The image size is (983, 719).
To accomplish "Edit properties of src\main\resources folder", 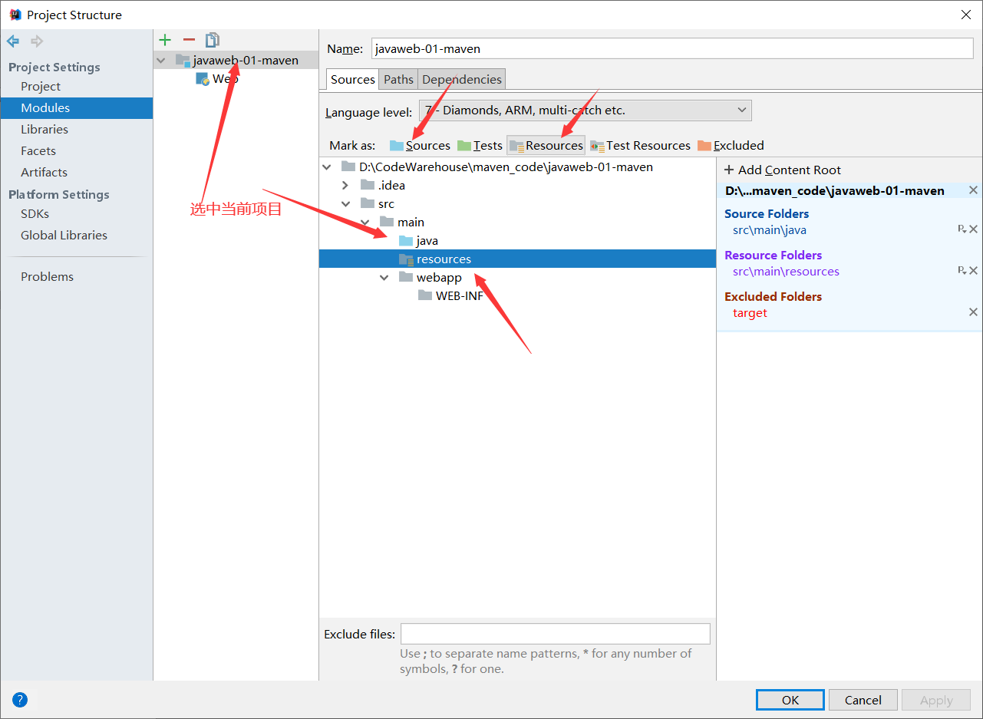I will [962, 271].
